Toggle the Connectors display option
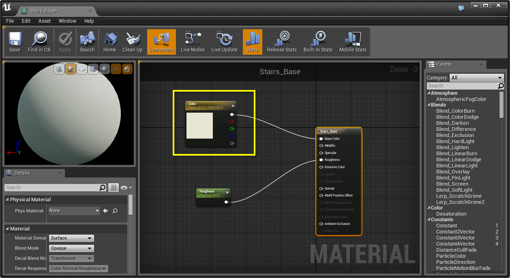The height and width of the screenshot is (278, 510). (x=161, y=41)
